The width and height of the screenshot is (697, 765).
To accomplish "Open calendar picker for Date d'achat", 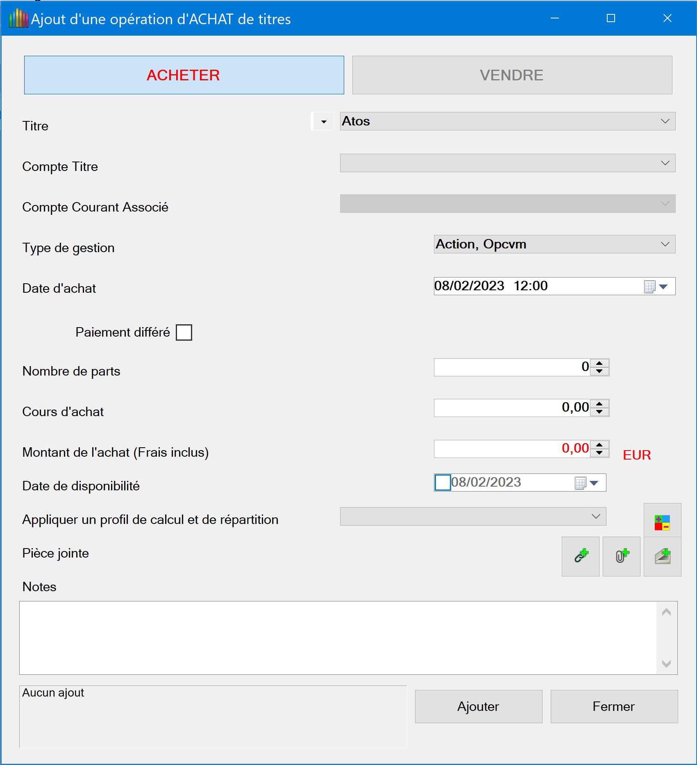I will (x=663, y=287).
